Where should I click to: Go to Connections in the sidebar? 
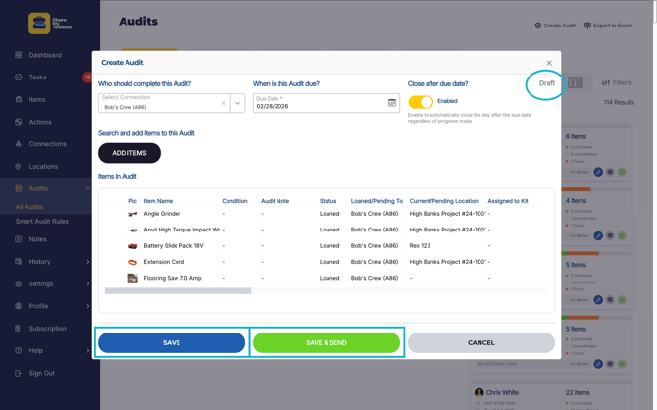[47, 144]
